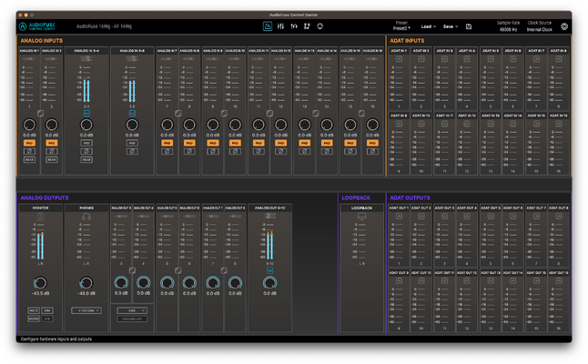Click the Phones headphone icon
The width and height of the screenshot is (588, 364).
(x=86, y=217)
